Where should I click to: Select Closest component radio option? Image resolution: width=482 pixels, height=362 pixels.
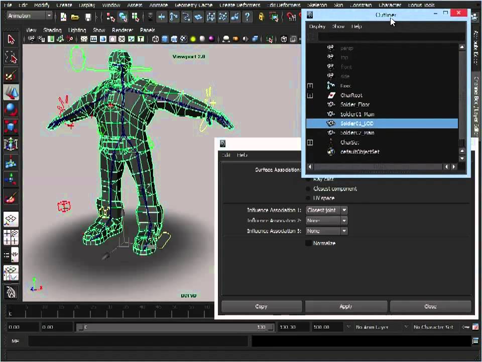click(x=308, y=189)
